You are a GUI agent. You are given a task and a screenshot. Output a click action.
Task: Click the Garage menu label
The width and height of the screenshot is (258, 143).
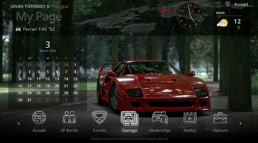point(130,131)
